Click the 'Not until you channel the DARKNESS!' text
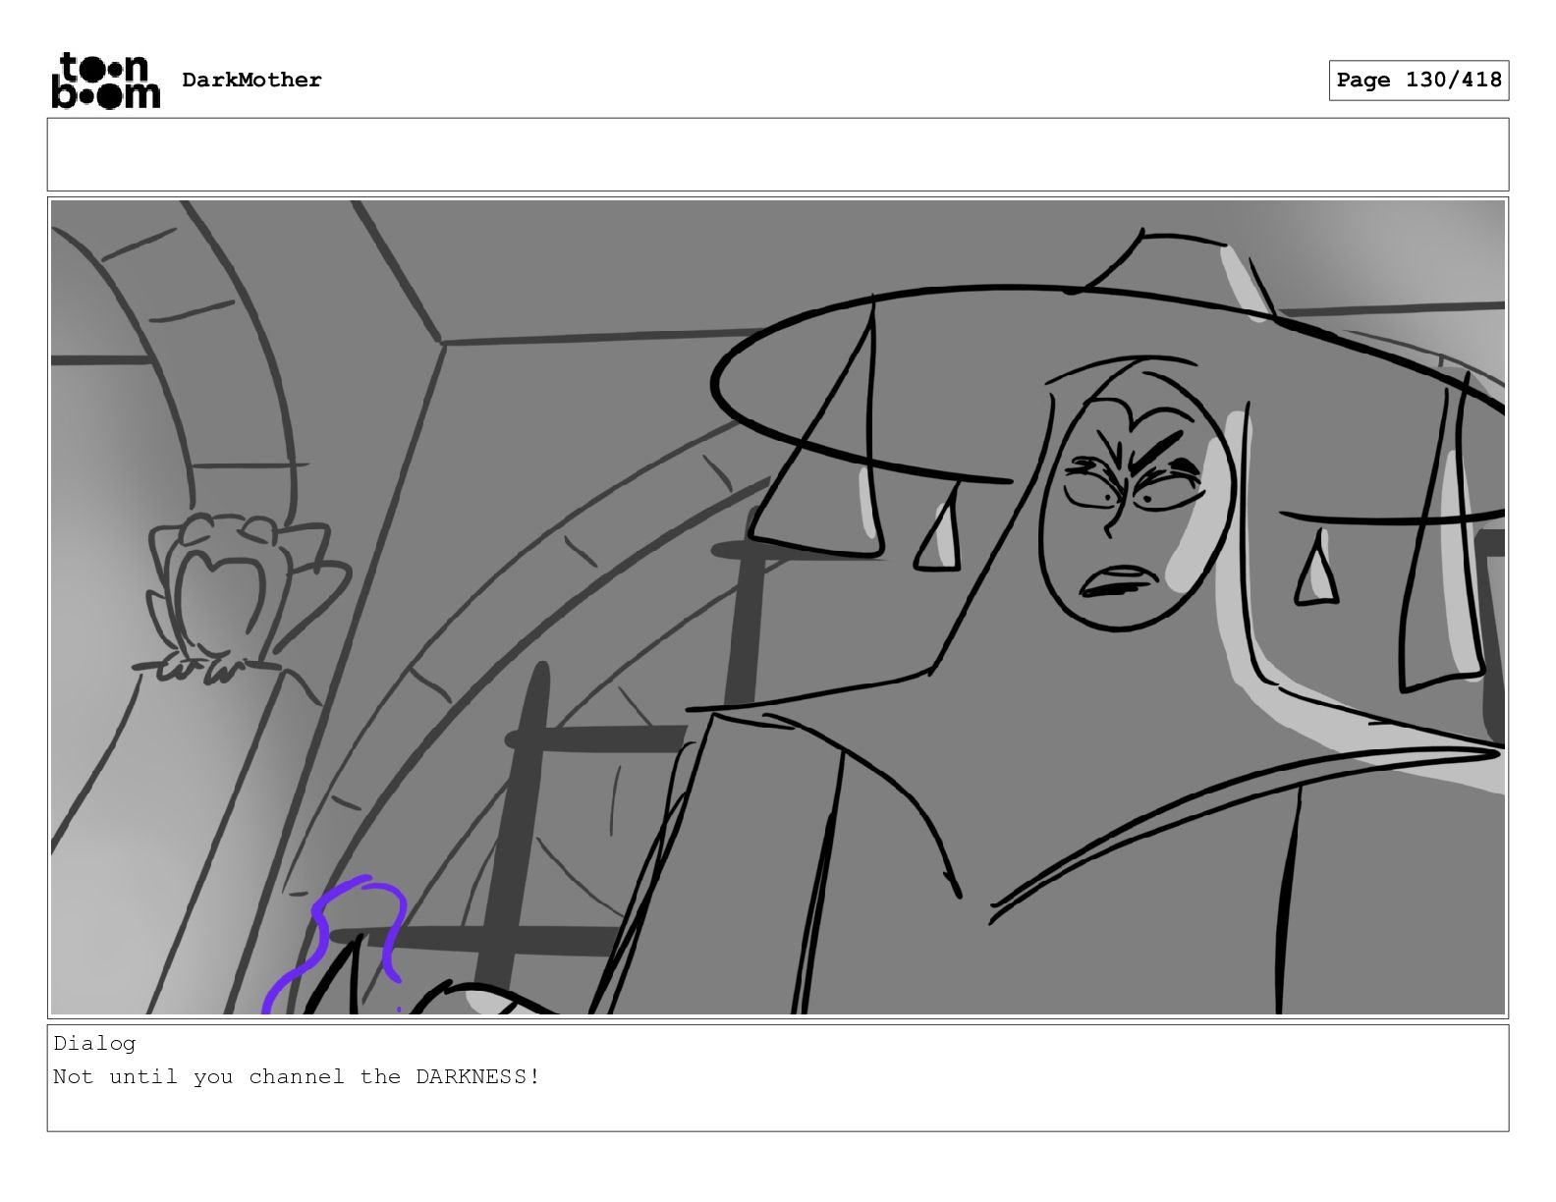1556x1202 pixels. click(297, 1076)
